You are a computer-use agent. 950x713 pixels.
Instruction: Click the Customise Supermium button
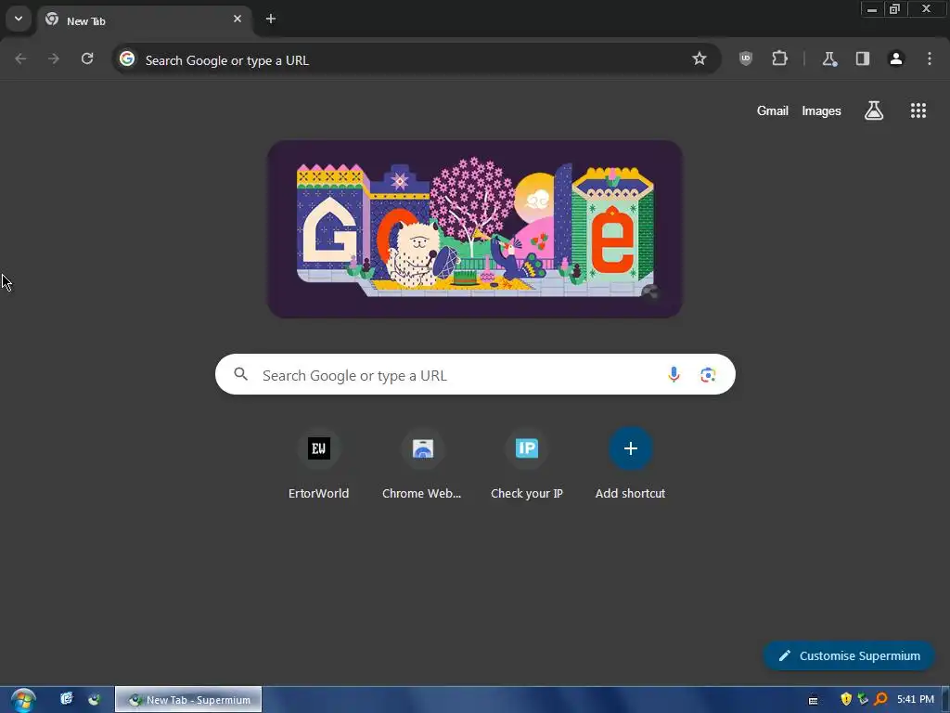tap(849, 655)
